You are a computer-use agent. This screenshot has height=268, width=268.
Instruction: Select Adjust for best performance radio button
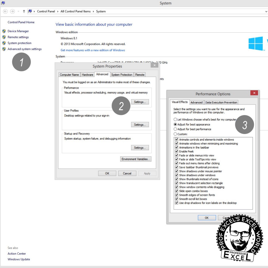click(x=175, y=129)
